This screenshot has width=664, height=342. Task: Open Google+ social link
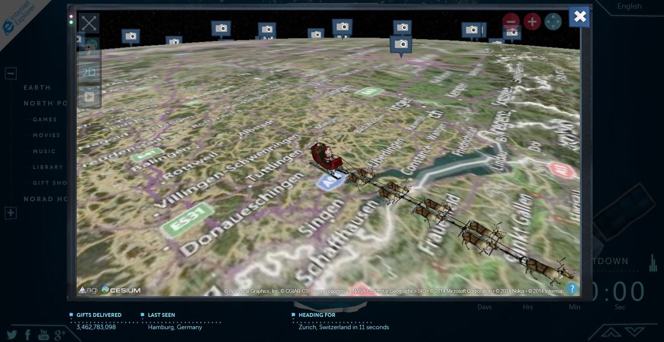[x=60, y=335]
